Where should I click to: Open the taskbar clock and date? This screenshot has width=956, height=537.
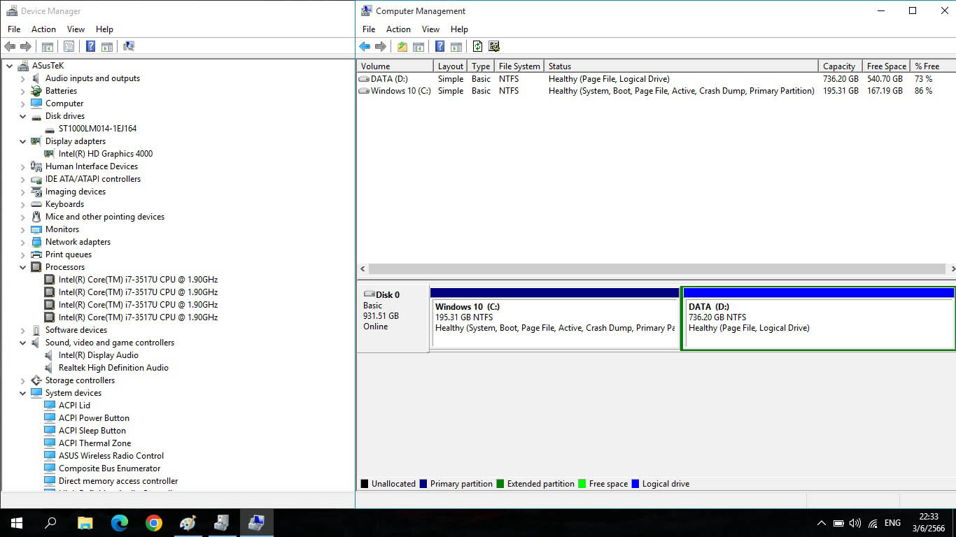click(x=929, y=523)
